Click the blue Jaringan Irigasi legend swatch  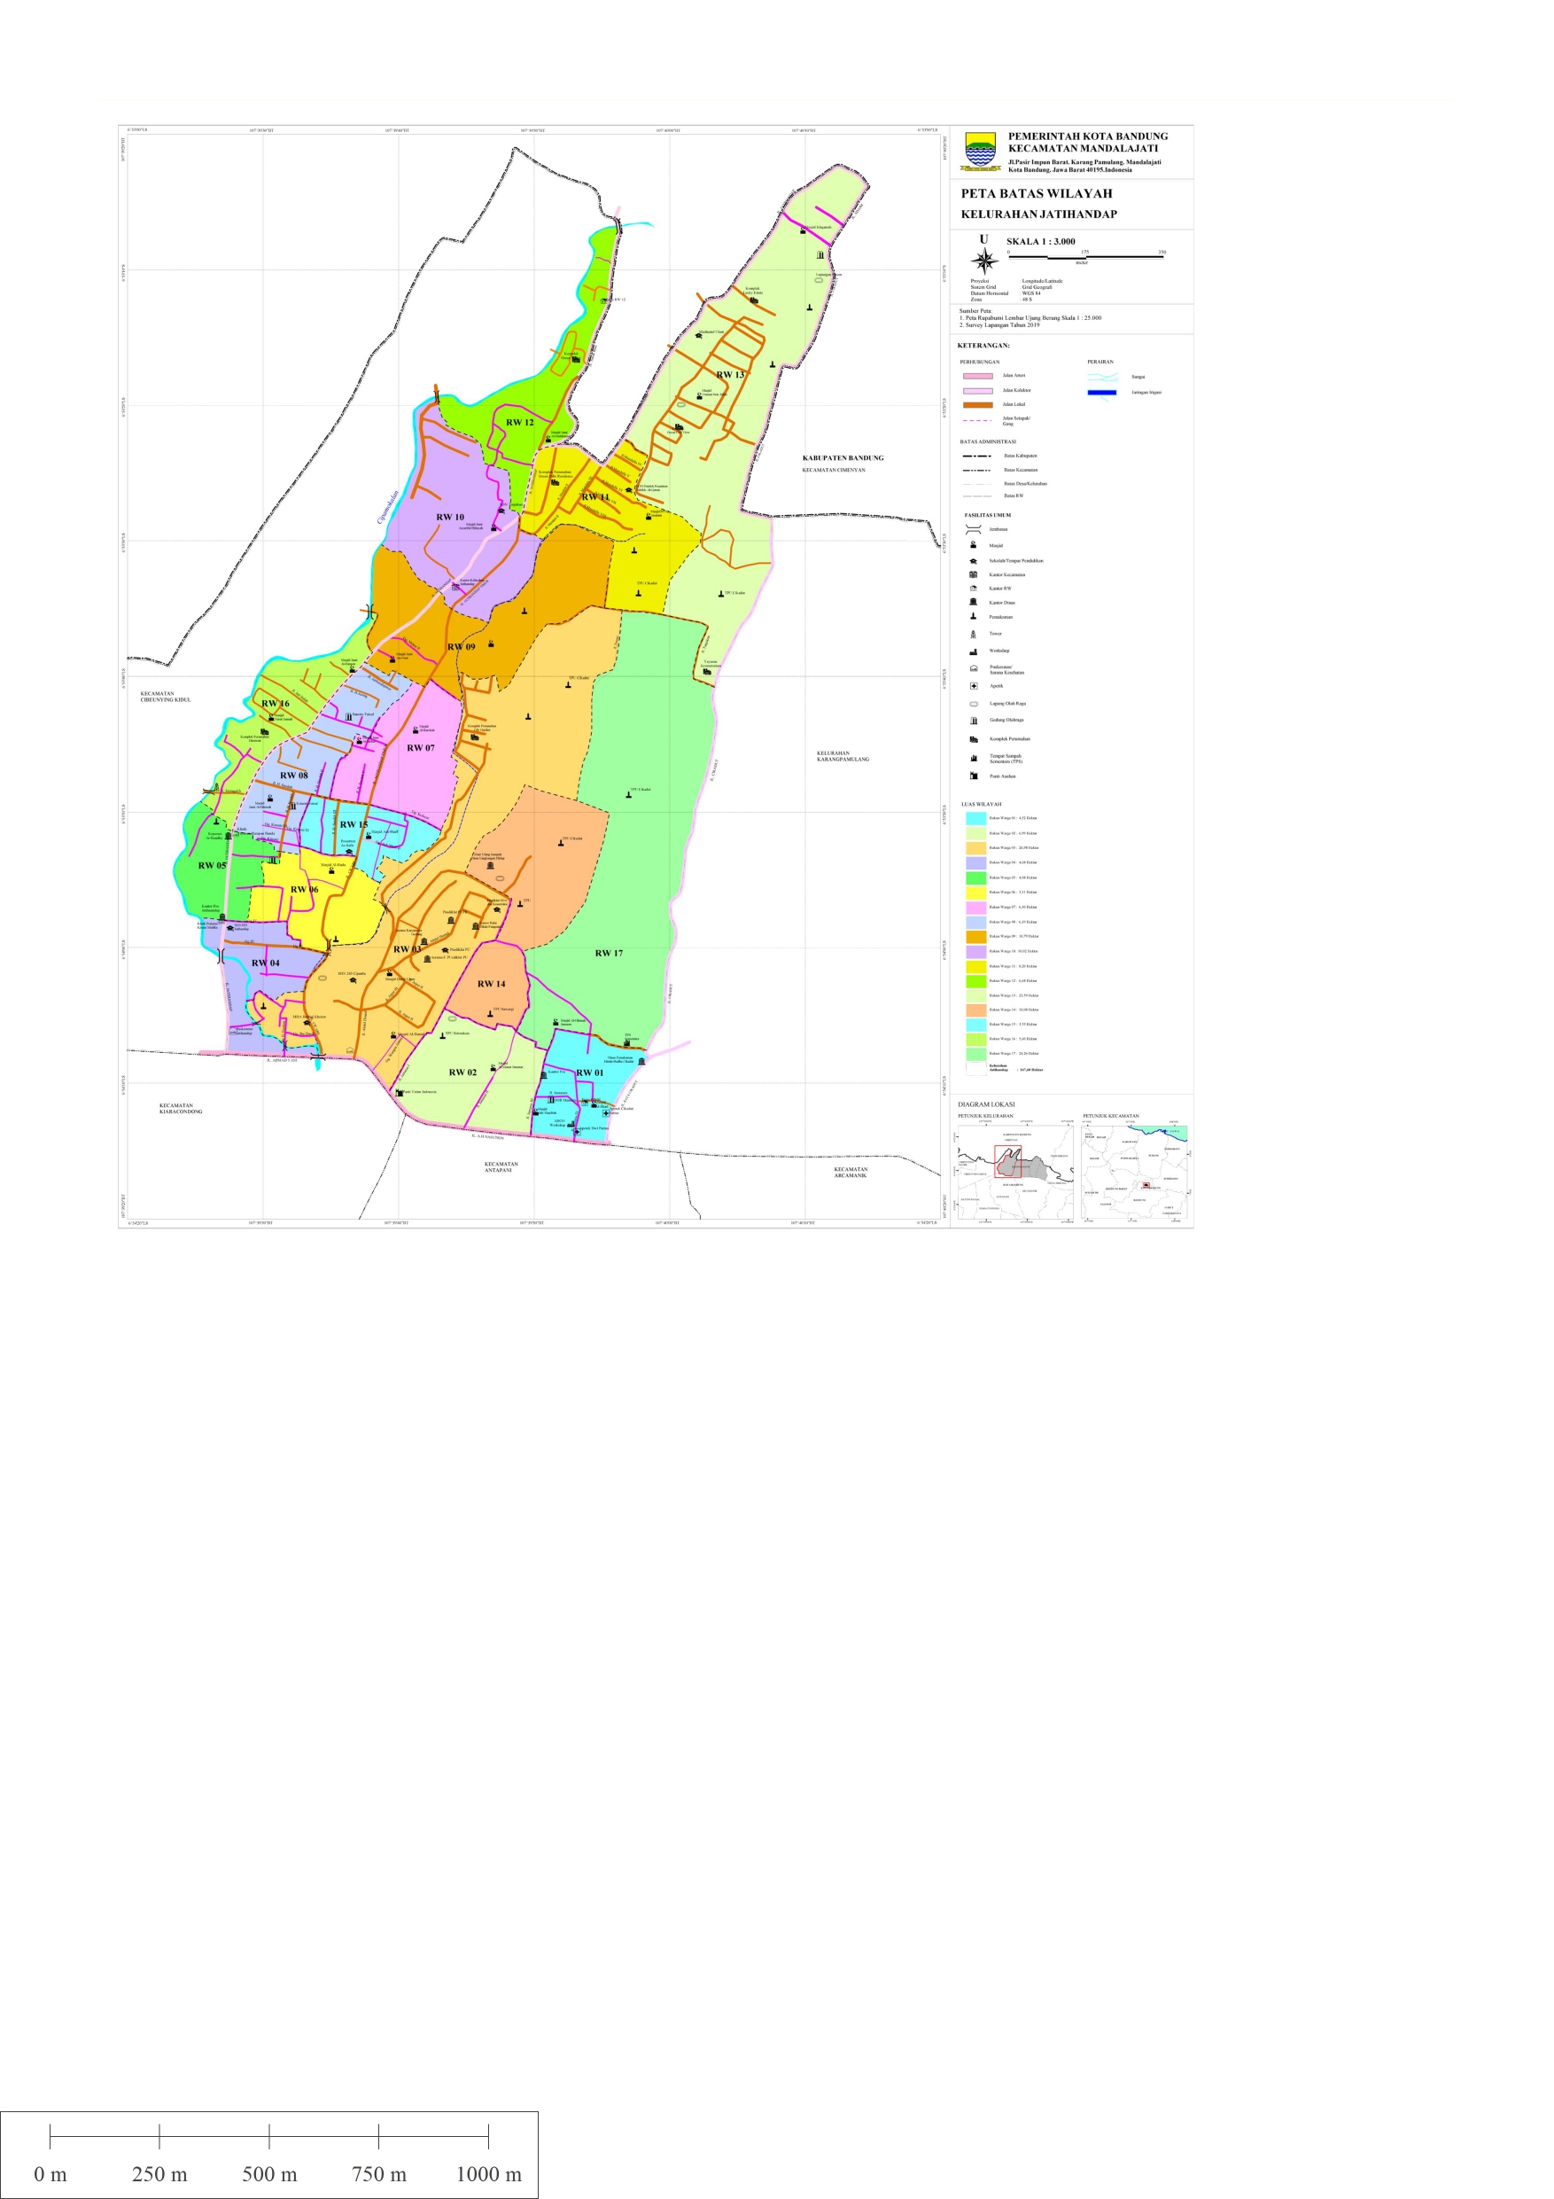pyautogui.click(x=1101, y=393)
